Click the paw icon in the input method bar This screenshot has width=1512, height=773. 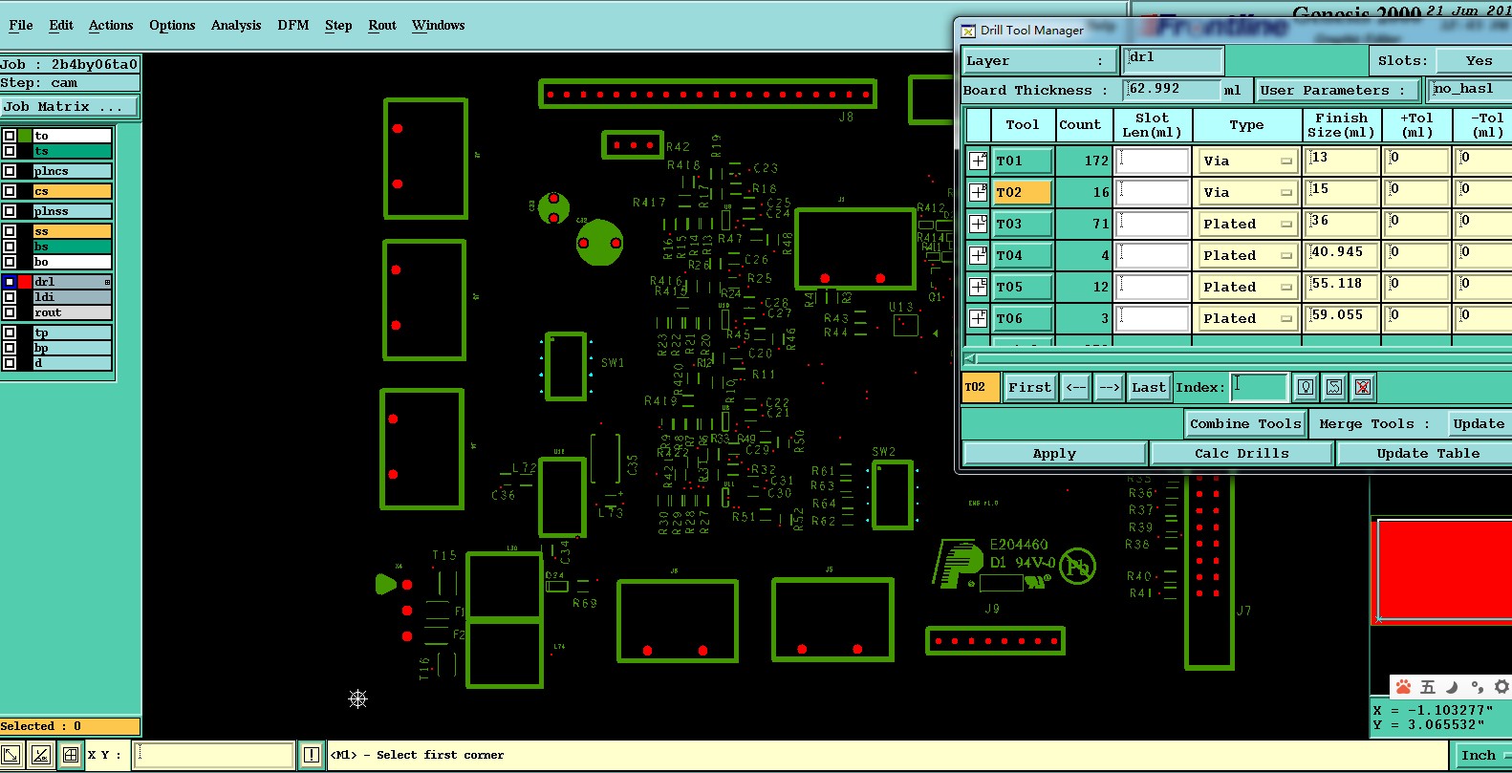tap(1403, 687)
